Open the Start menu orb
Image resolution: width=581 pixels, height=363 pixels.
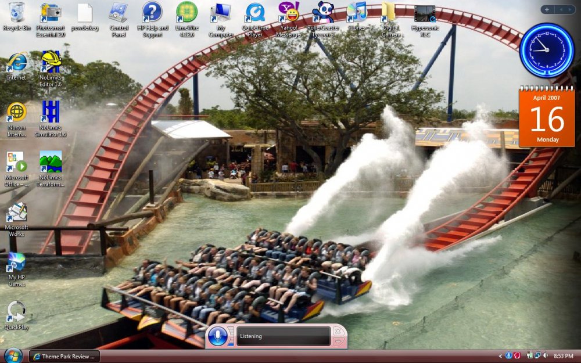(x=12, y=355)
